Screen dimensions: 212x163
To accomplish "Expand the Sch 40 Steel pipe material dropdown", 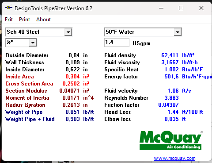I will (68, 32).
